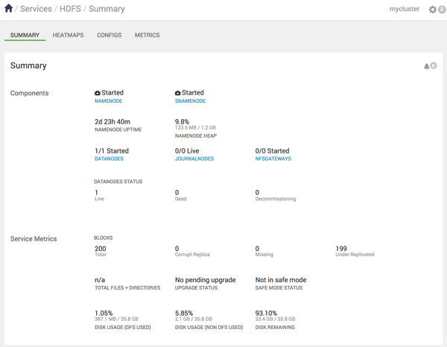Open the SNAMENODE component link

point(190,101)
